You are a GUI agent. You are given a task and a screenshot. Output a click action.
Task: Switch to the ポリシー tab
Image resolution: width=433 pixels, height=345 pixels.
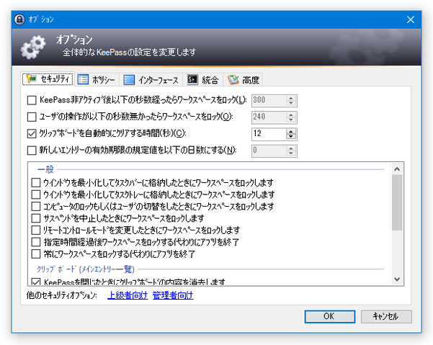[x=97, y=80]
